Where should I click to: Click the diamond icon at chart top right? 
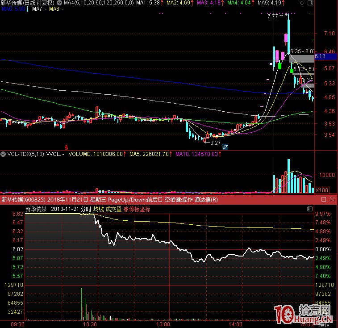302,3
